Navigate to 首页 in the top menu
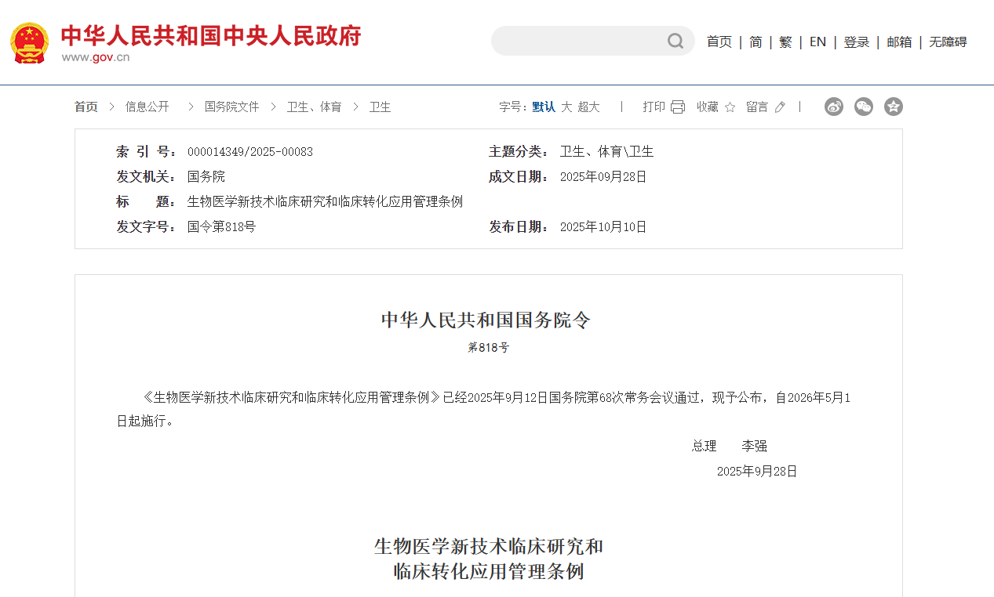 [x=718, y=42]
